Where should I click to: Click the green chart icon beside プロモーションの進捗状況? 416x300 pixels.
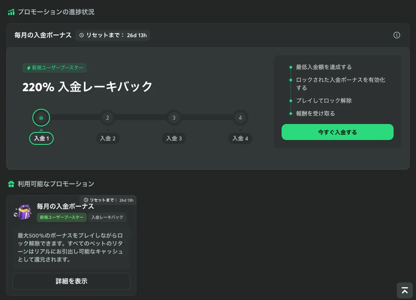click(x=11, y=12)
